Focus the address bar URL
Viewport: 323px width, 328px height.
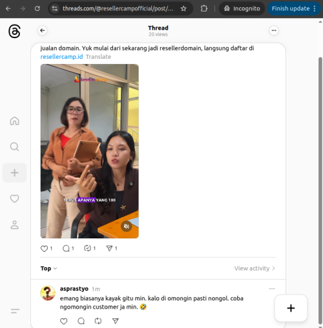[x=118, y=8]
